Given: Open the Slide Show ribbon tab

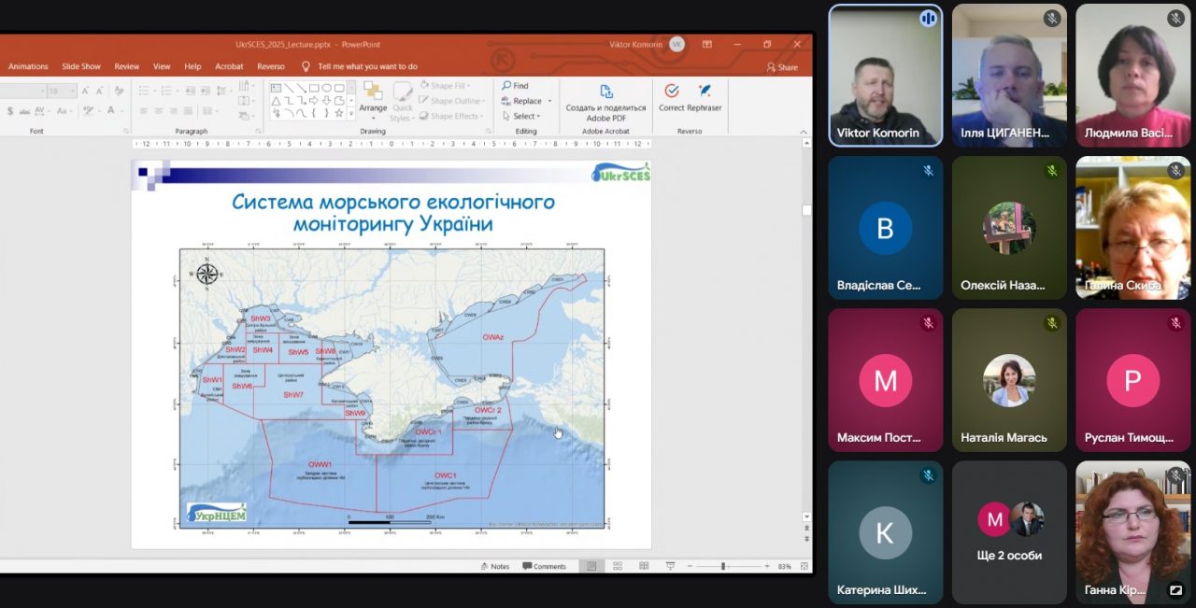Looking at the screenshot, I should pyautogui.click(x=81, y=67).
